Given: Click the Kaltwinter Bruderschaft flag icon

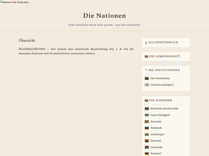Looking at the screenshot, I should pos(147,109).
